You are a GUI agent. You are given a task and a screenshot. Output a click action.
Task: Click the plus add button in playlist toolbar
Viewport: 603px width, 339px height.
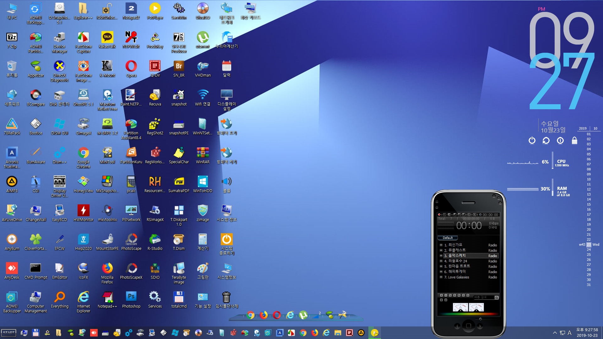pyautogui.click(x=441, y=295)
